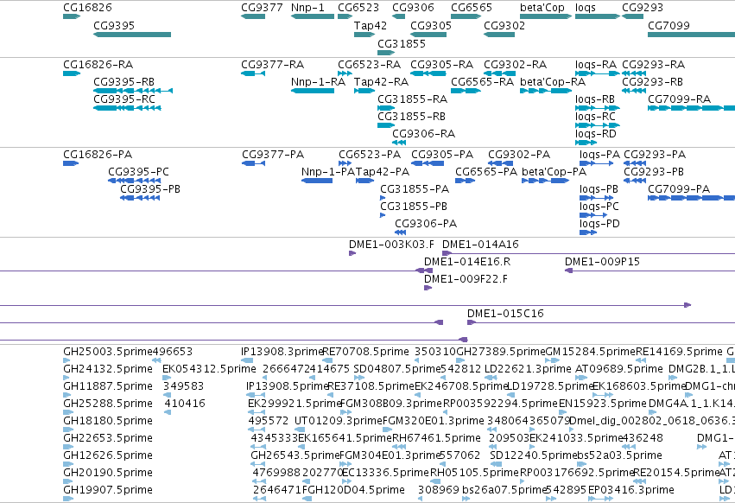
Task: Click the CG9293-RA transcript
Action: (634, 73)
